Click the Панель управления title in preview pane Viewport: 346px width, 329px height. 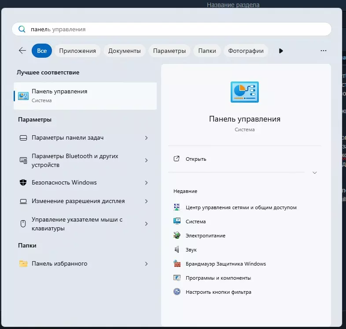click(244, 119)
